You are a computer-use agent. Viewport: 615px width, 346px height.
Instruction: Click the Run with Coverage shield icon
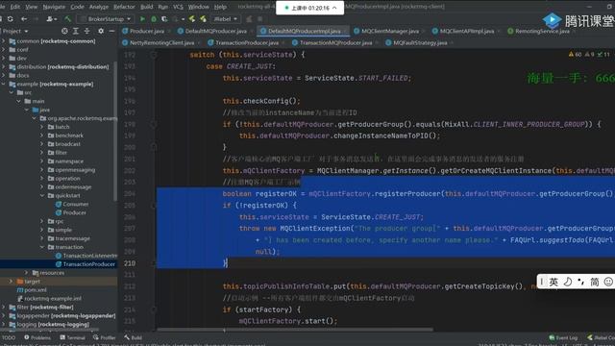click(x=164, y=19)
